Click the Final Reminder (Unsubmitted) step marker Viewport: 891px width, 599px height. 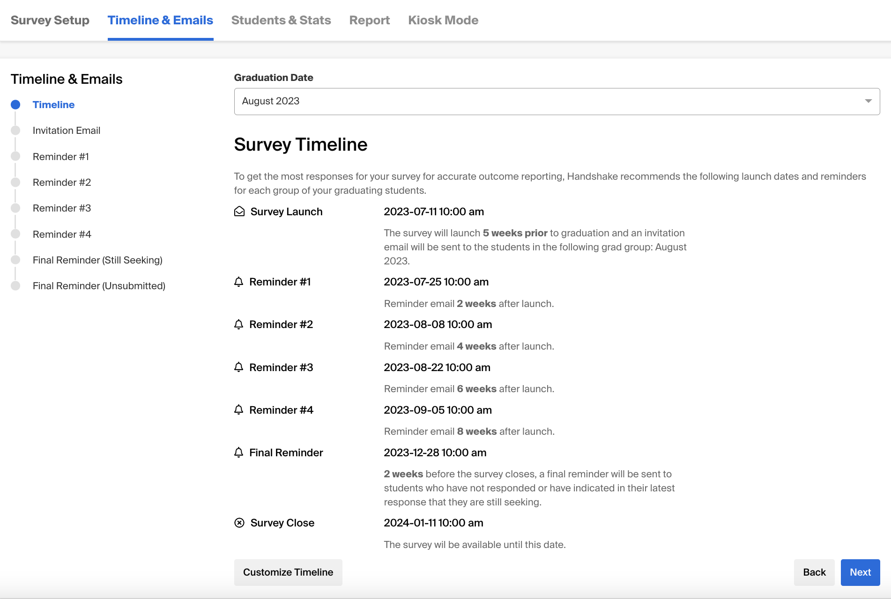[15, 285]
